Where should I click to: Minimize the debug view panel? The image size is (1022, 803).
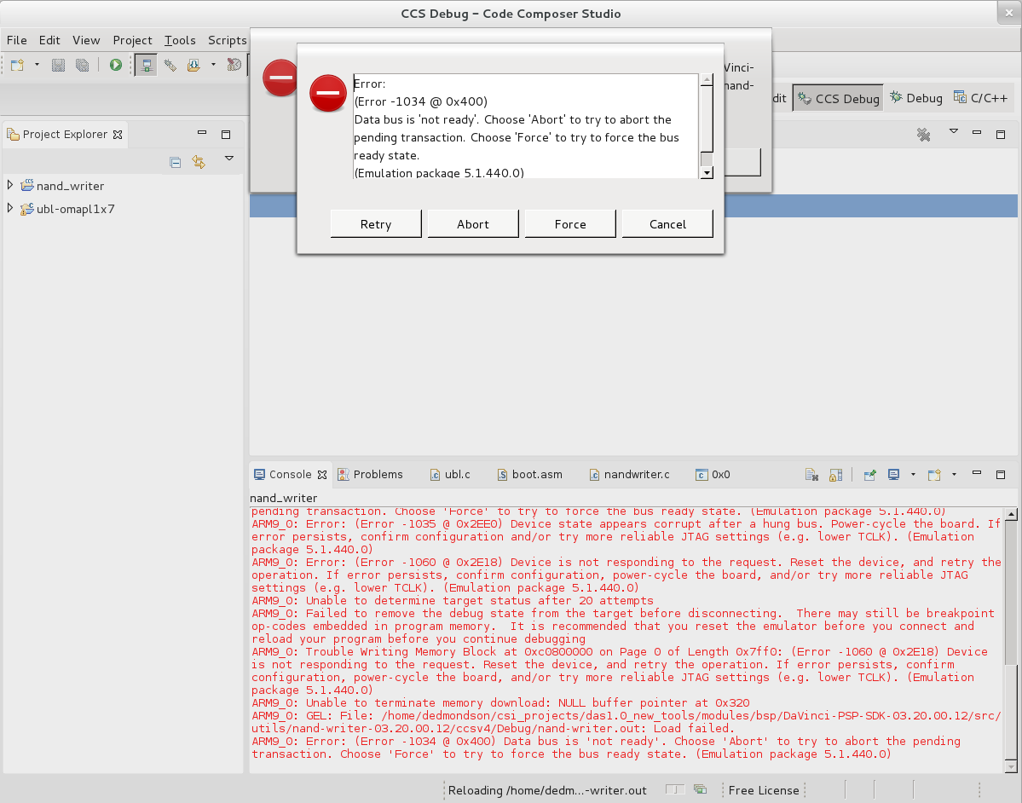tap(976, 132)
